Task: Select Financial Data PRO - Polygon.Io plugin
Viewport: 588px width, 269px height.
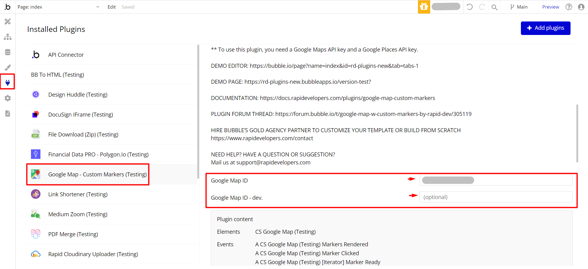Action: (x=112, y=154)
